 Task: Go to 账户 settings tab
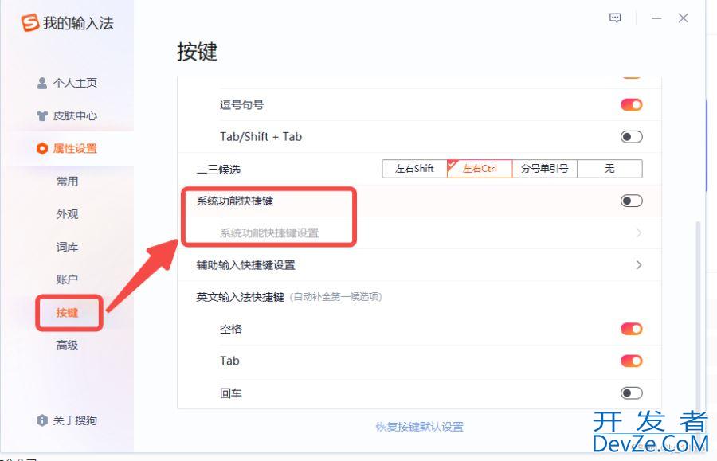pos(67,279)
